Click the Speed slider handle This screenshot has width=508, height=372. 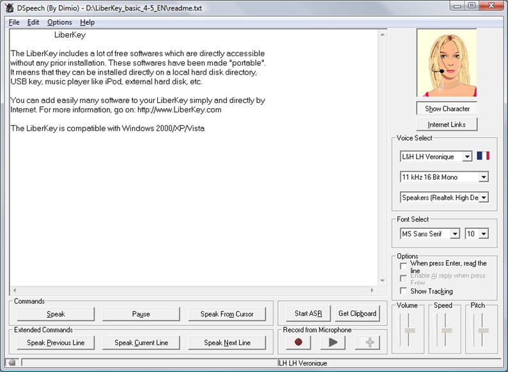(447, 330)
